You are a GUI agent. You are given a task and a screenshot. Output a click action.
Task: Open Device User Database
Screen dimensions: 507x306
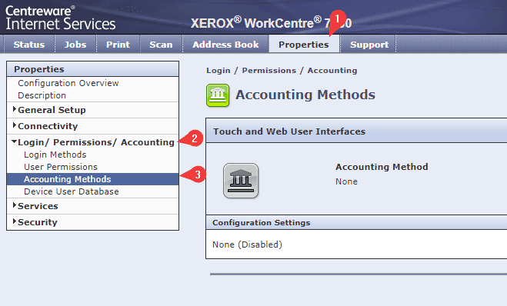pyautogui.click(x=71, y=191)
